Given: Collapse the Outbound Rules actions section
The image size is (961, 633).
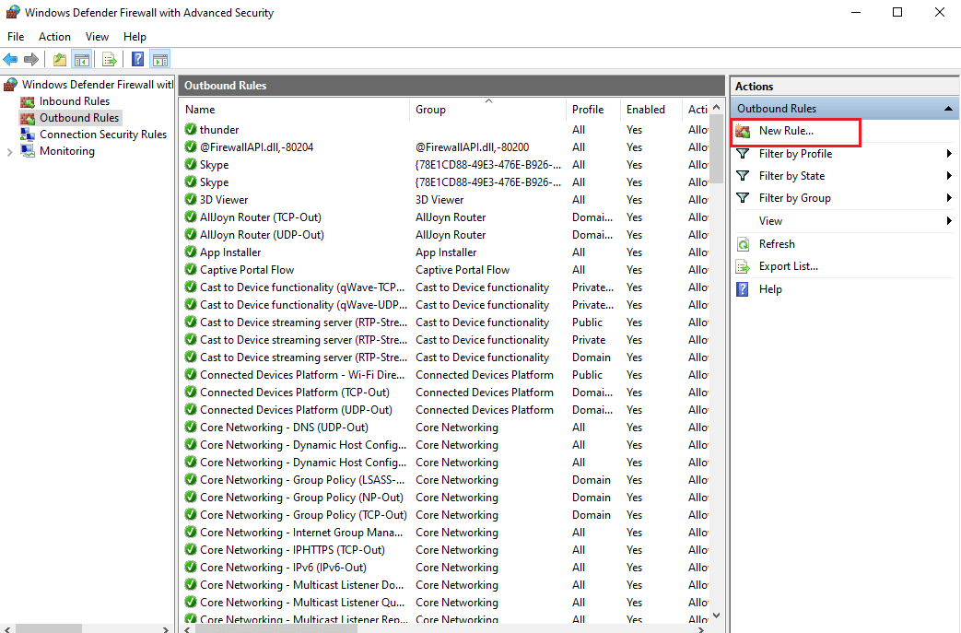Looking at the screenshot, I should click(948, 109).
